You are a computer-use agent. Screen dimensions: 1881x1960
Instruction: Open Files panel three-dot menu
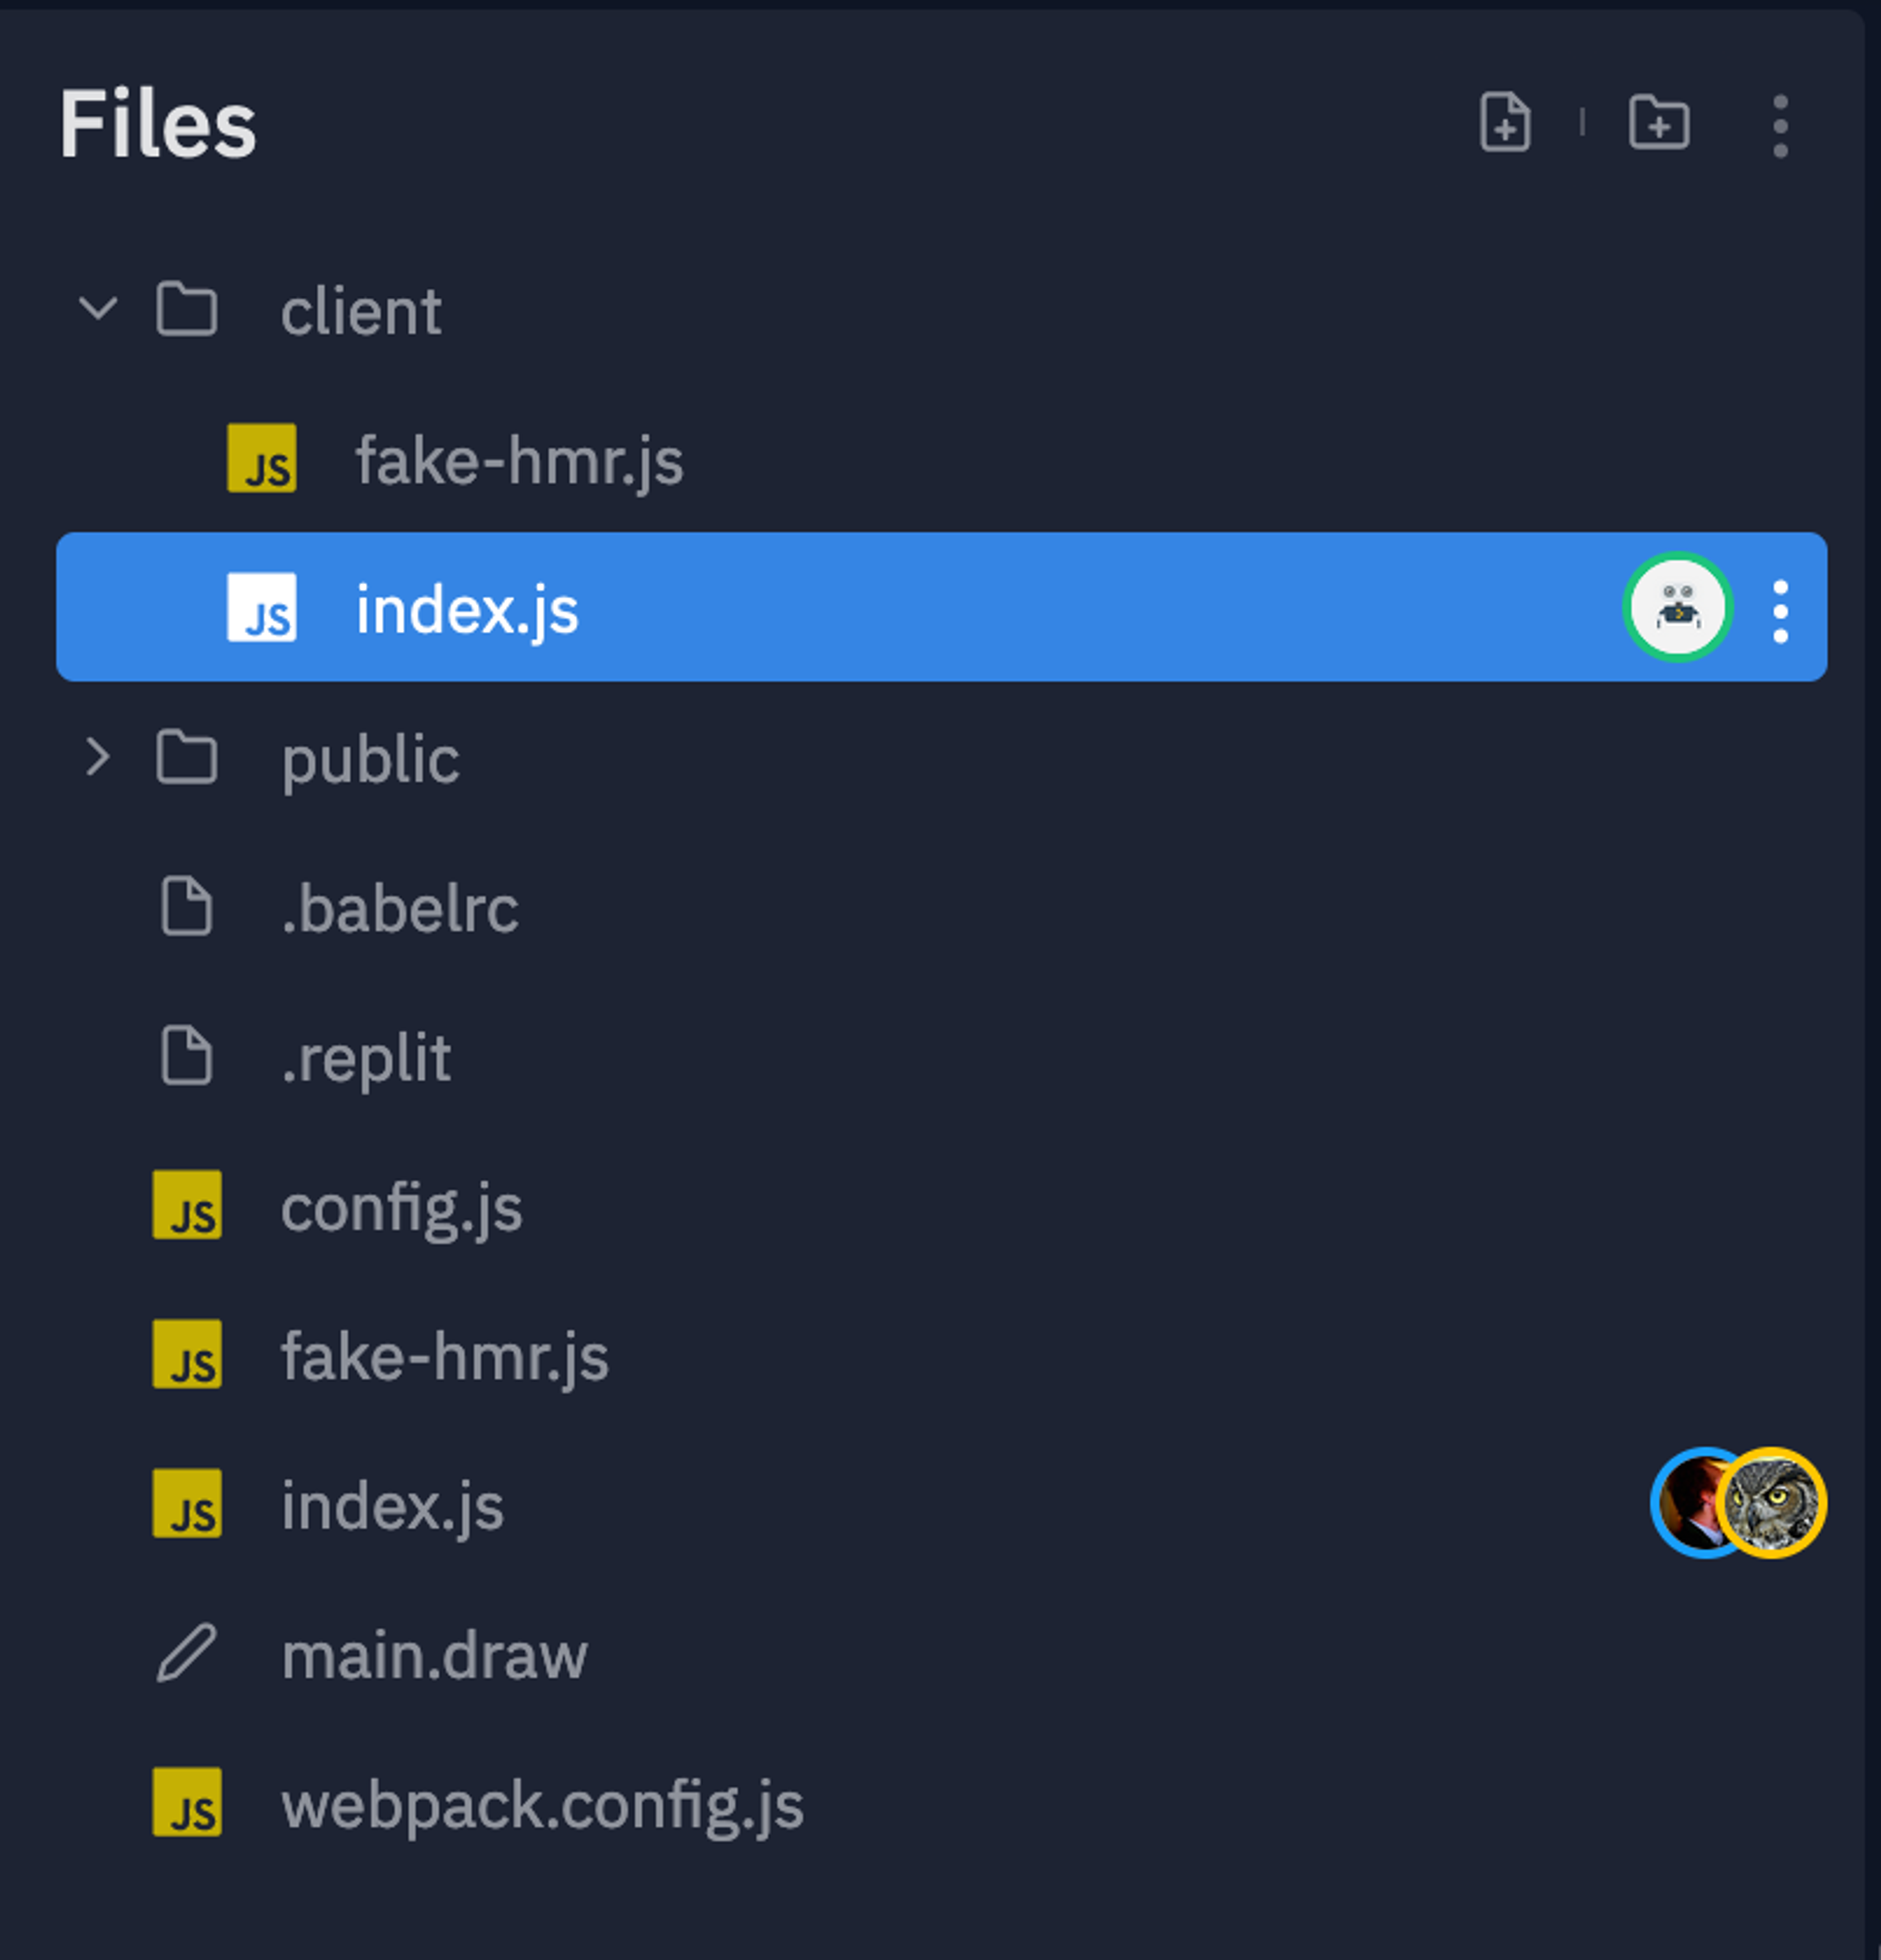1780,126
